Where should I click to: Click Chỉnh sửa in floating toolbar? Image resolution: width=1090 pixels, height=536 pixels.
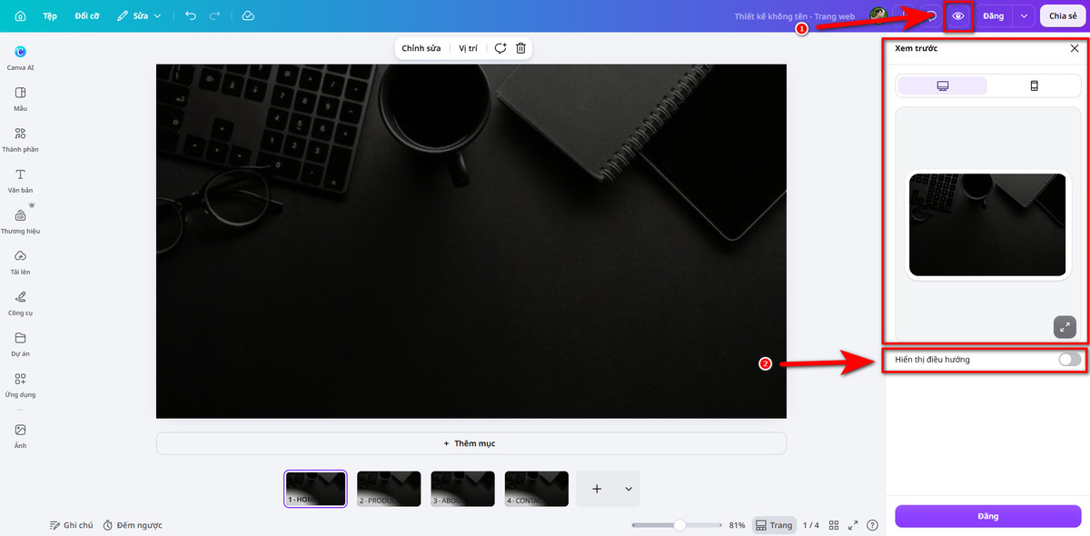click(421, 48)
